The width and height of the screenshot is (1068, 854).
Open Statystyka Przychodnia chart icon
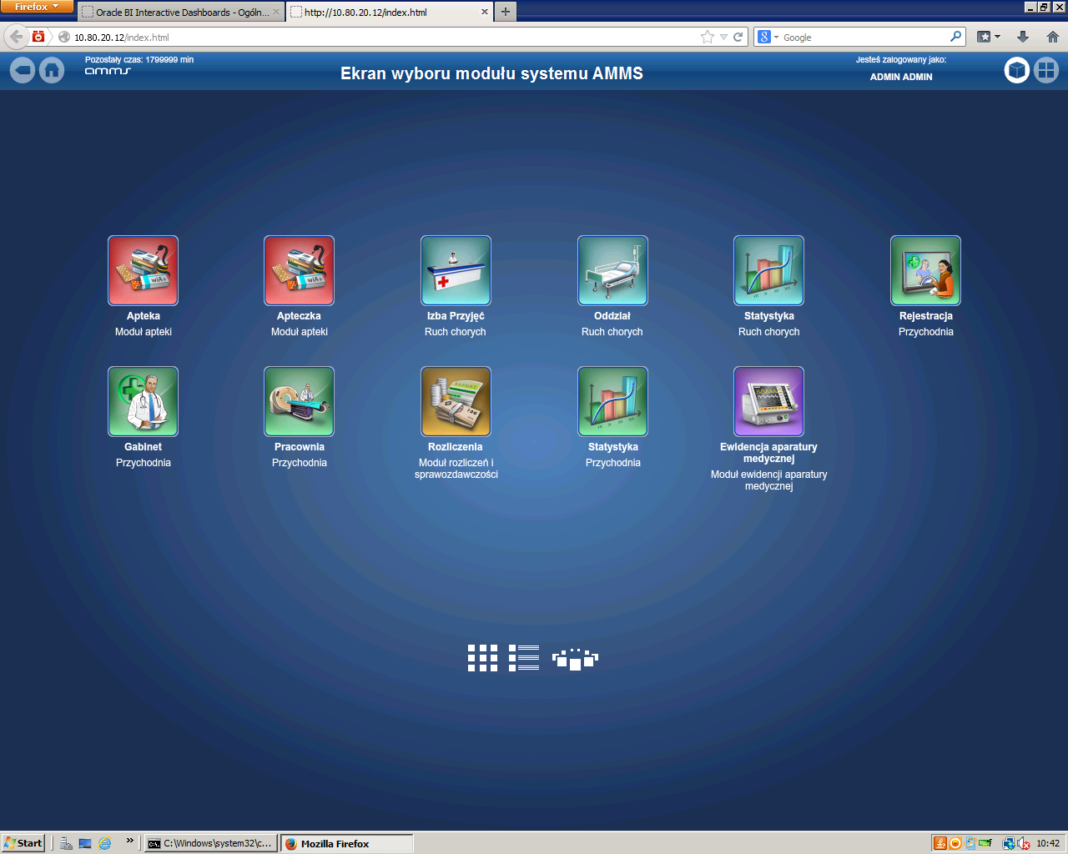click(x=612, y=401)
